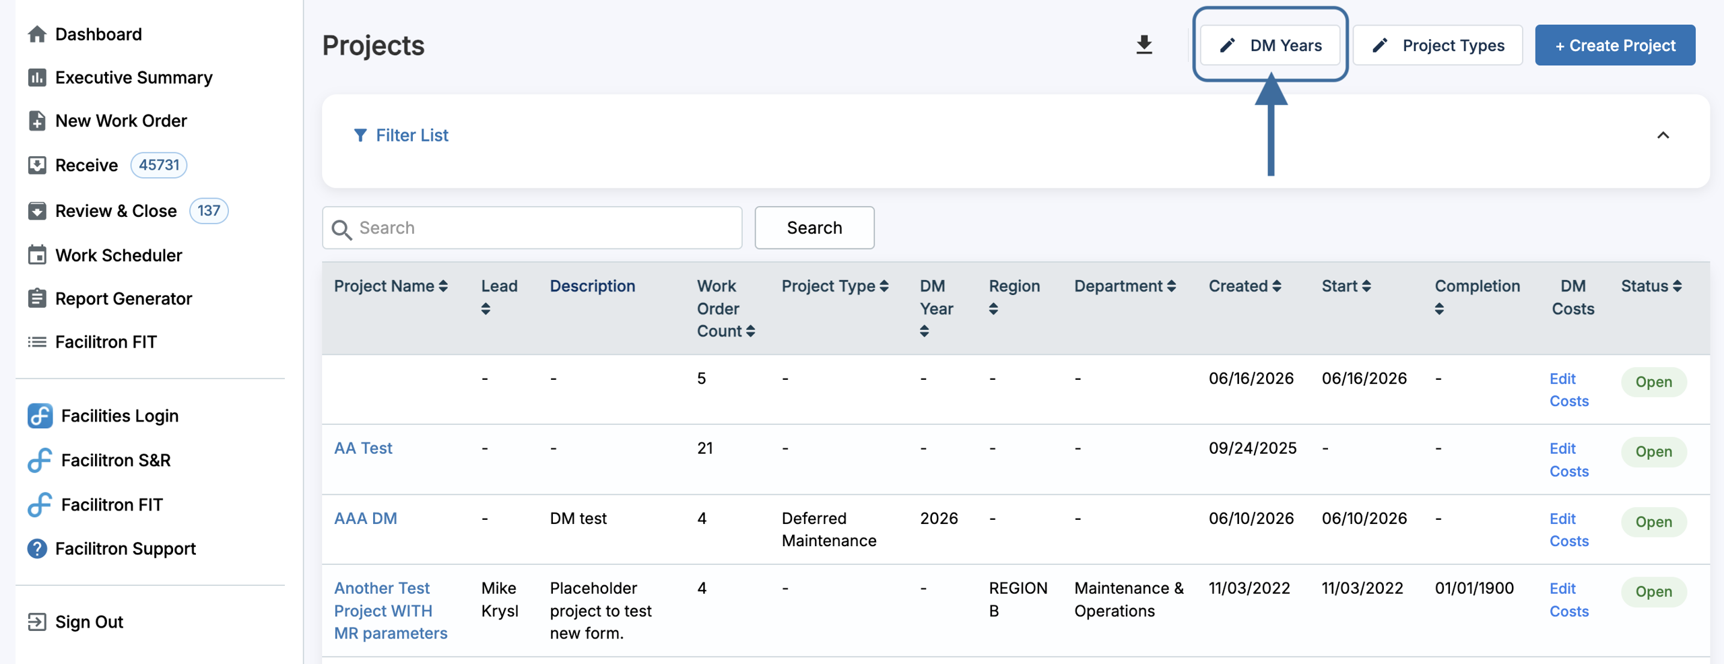This screenshot has height=664, width=1724.
Task: Select Sign Out in sidebar
Action: click(89, 622)
